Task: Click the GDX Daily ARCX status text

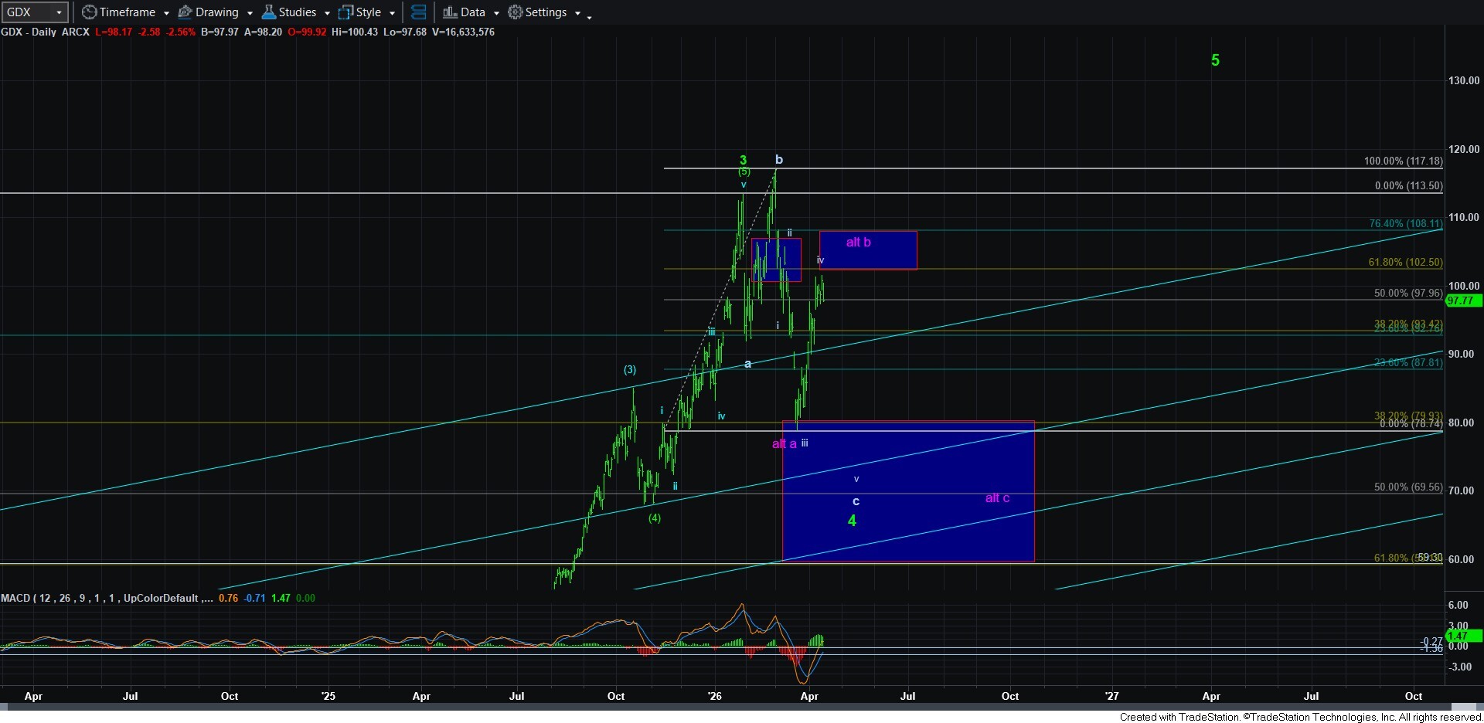Action: coord(45,32)
